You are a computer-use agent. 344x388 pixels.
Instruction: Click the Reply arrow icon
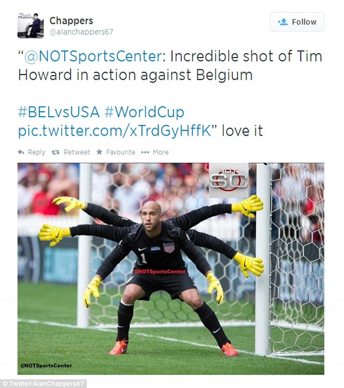[21, 152]
